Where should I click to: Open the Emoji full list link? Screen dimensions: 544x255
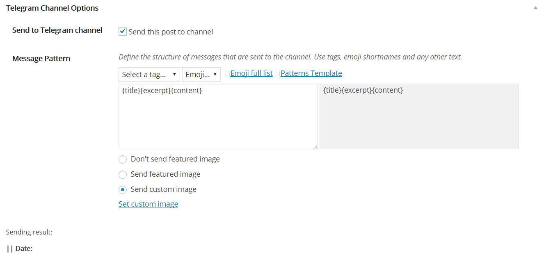[x=251, y=73]
